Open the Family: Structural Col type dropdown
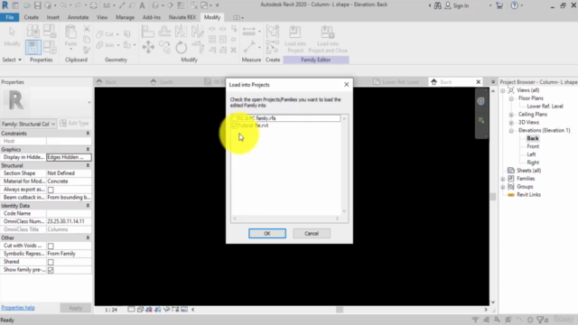Viewport: 578px width, 325px height. 28,124
